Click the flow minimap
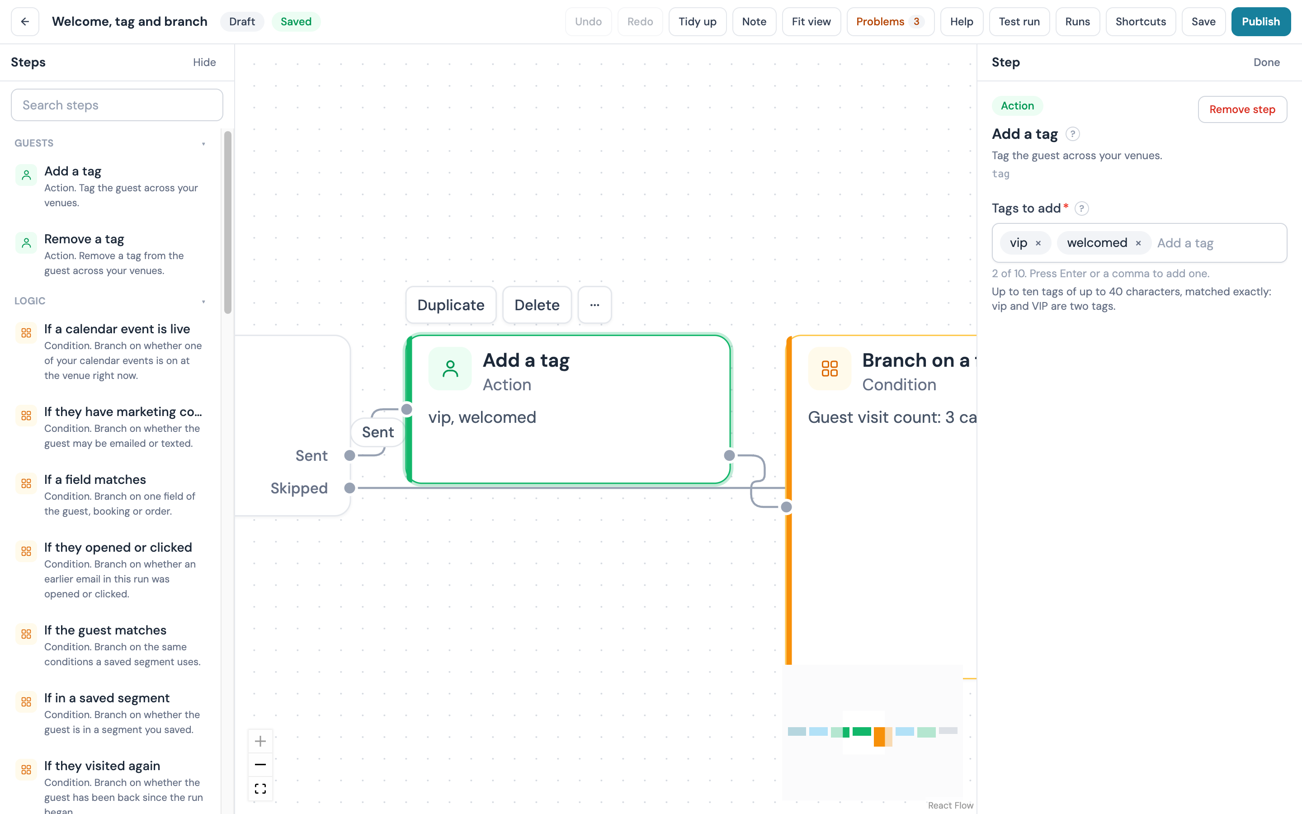 (872, 732)
